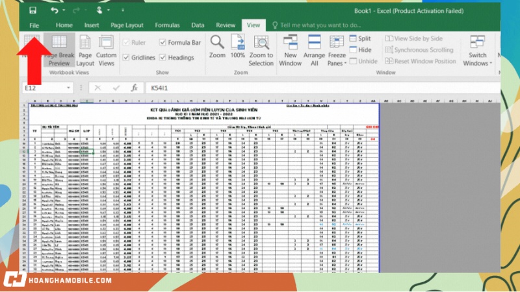This screenshot has height=292, width=520.
Task: Uncheck the Headings checkbox
Action: pos(163,58)
